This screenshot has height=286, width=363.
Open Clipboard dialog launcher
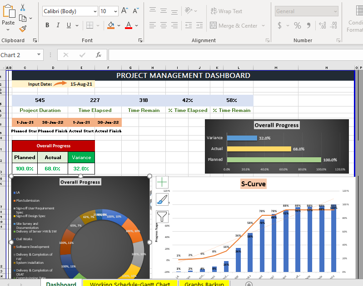click(35, 40)
